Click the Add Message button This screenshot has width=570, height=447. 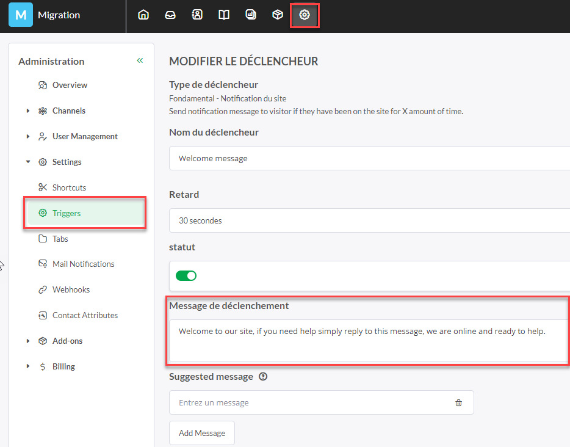click(x=202, y=433)
